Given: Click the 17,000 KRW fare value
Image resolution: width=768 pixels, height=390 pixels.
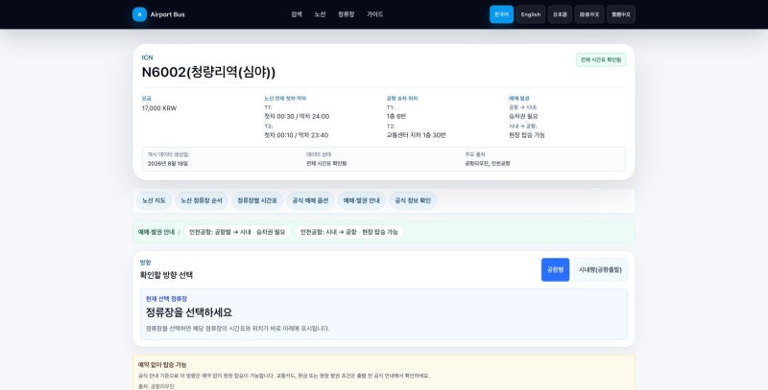Looking at the screenshot, I should (159, 108).
